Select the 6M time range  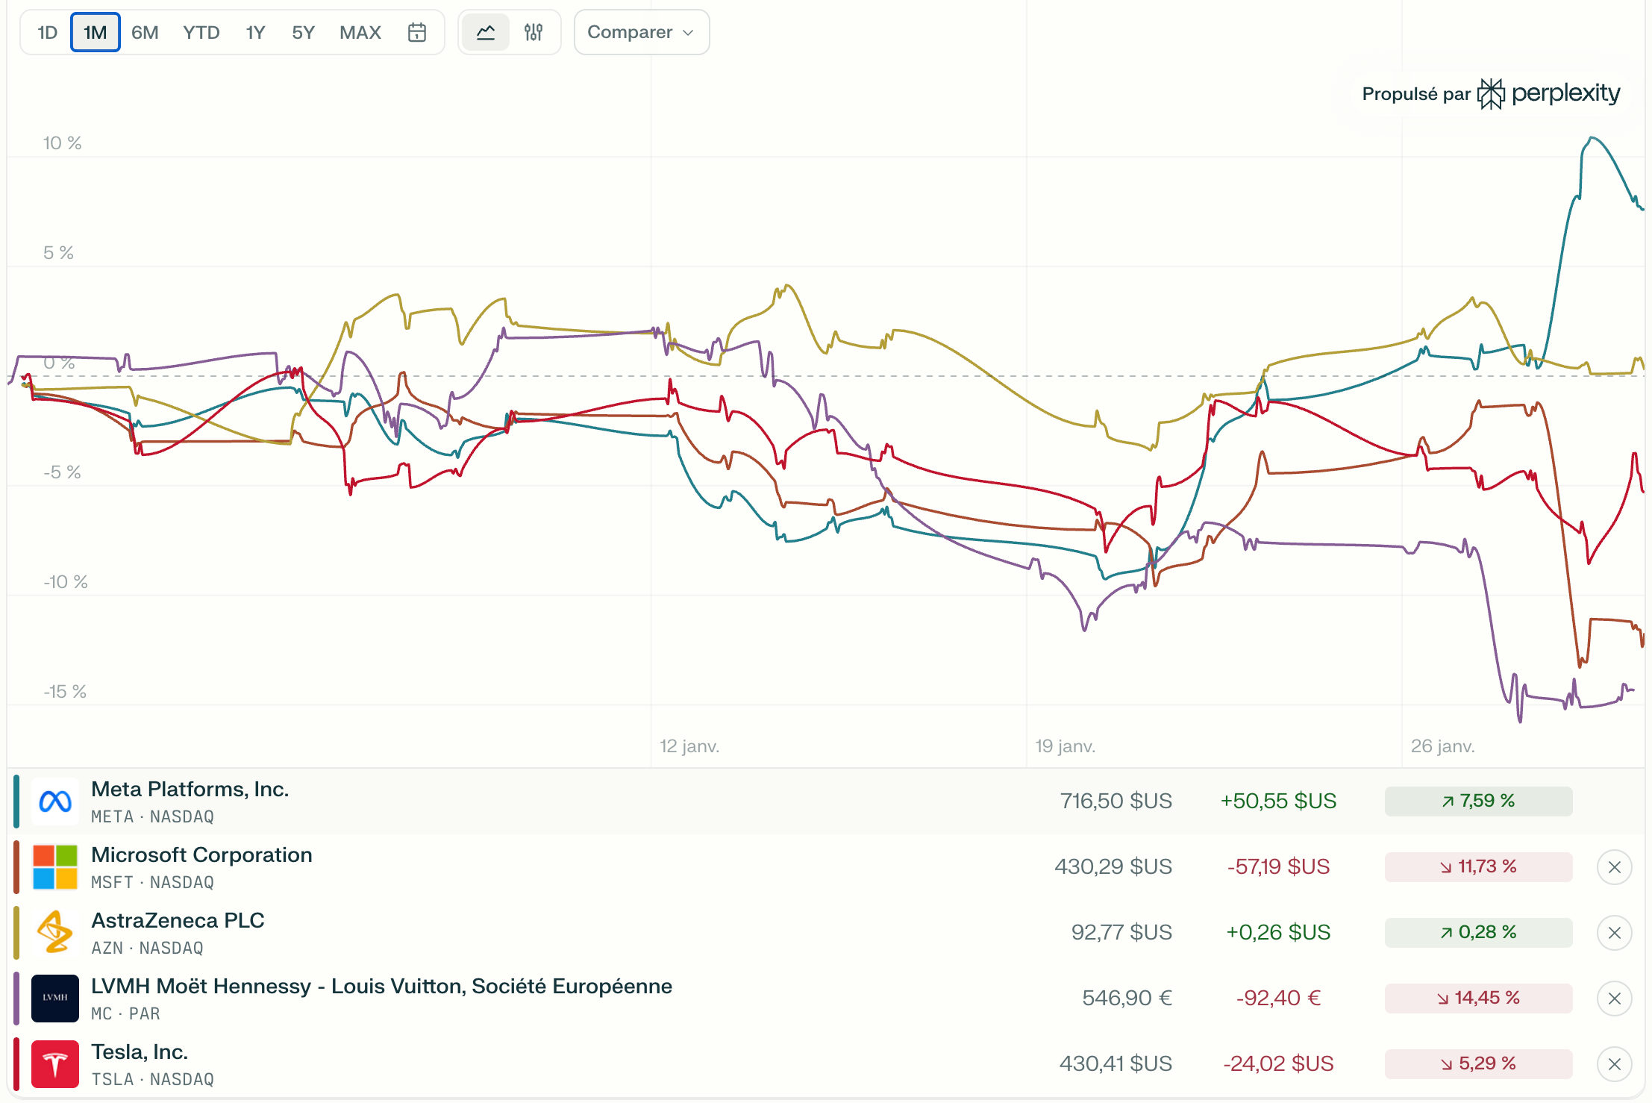pos(145,32)
